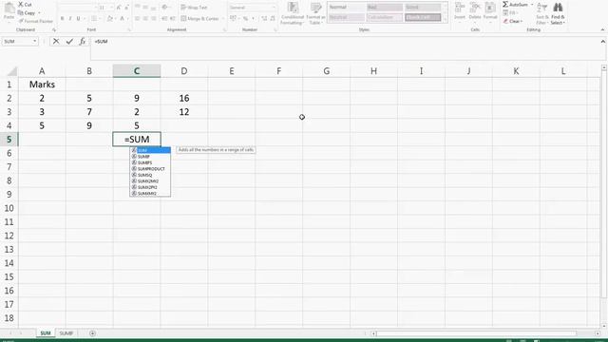Collapse the ribbon with the chevron
Viewport: 608px width, 342px height.
pos(602,29)
